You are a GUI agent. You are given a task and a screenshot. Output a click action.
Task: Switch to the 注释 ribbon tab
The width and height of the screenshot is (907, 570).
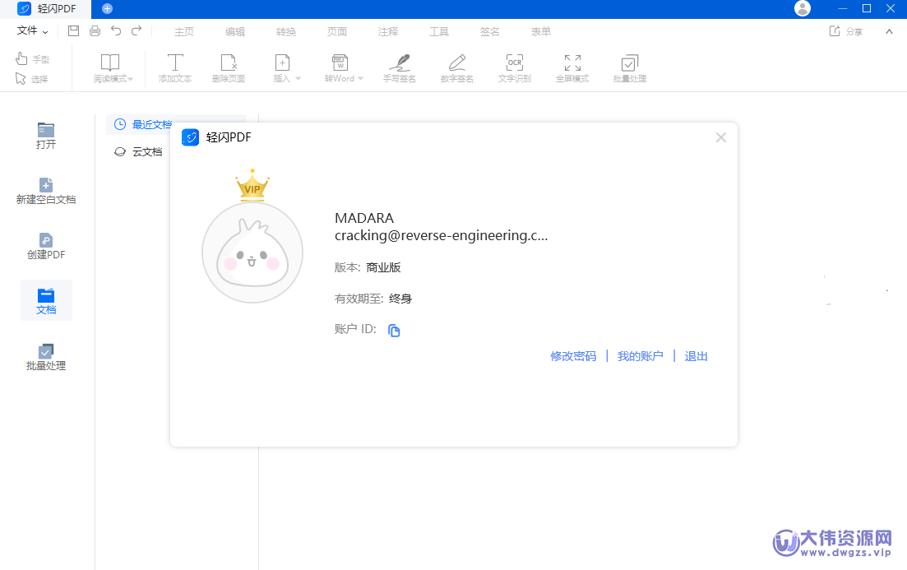388,31
